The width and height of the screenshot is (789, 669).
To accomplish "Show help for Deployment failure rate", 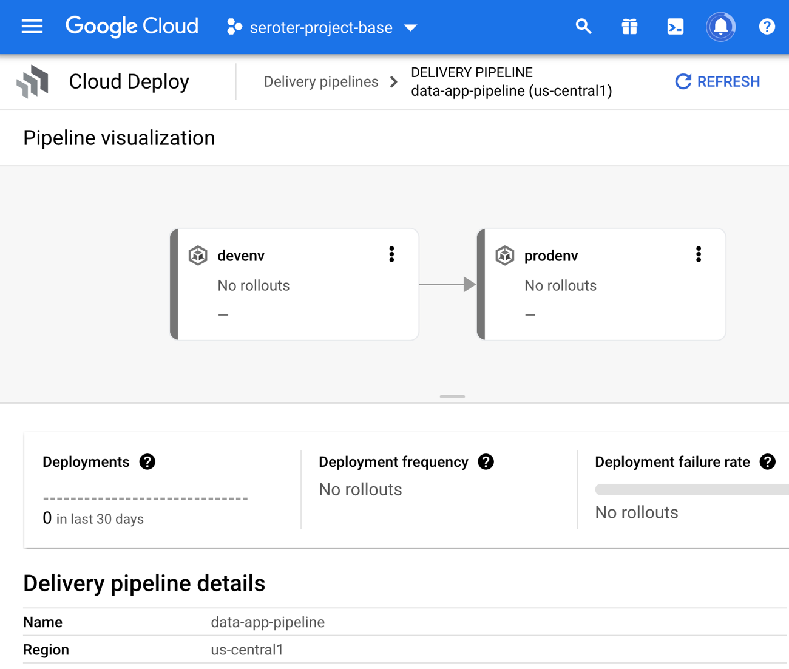I will (767, 462).
